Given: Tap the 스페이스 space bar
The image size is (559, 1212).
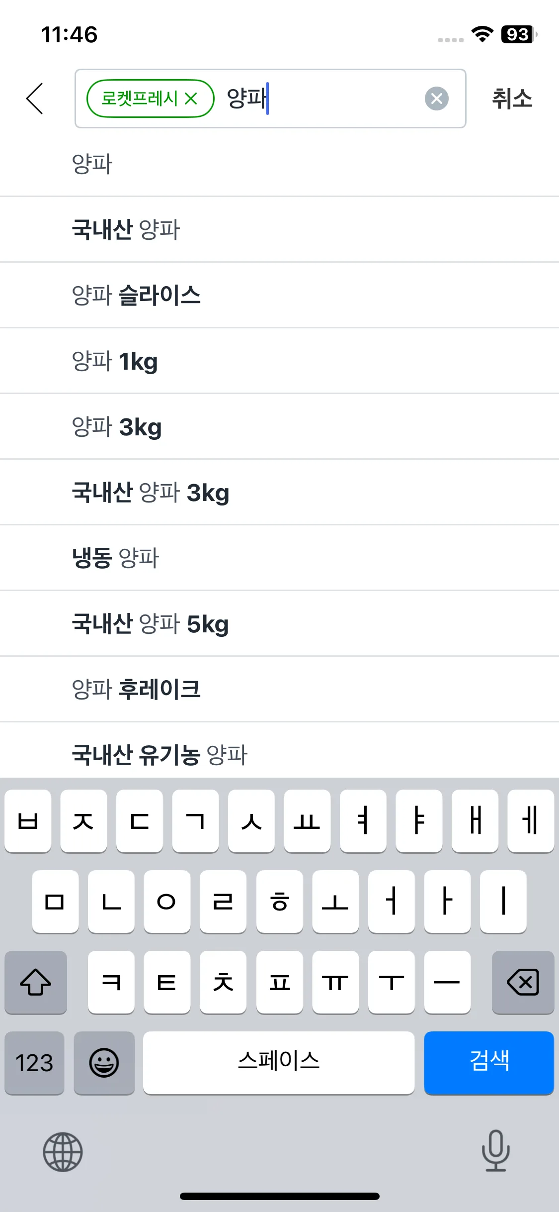Looking at the screenshot, I should (279, 1063).
